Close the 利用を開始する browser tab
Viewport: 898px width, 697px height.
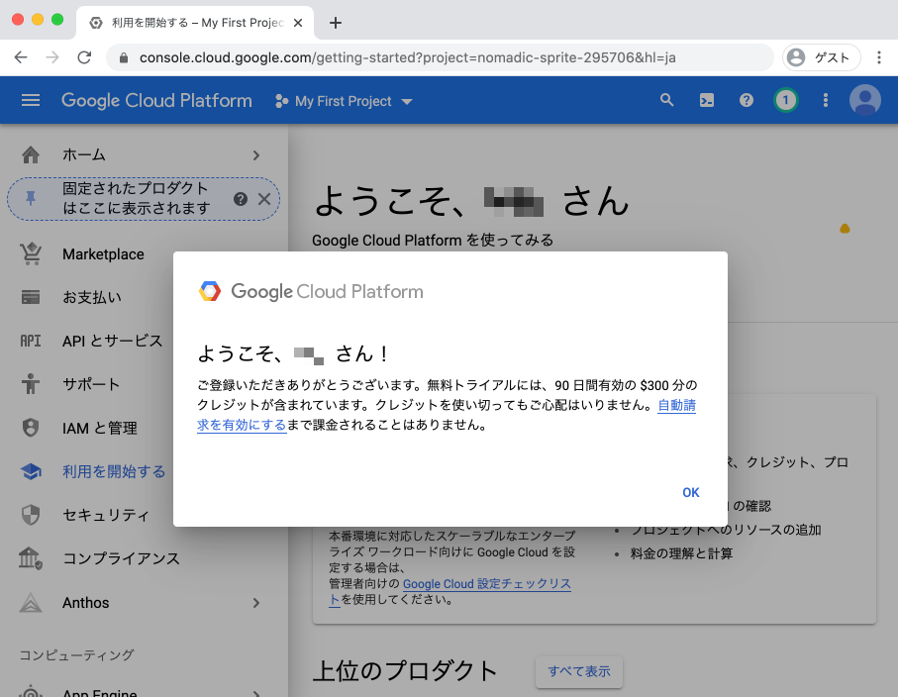click(x=298, y=23)
